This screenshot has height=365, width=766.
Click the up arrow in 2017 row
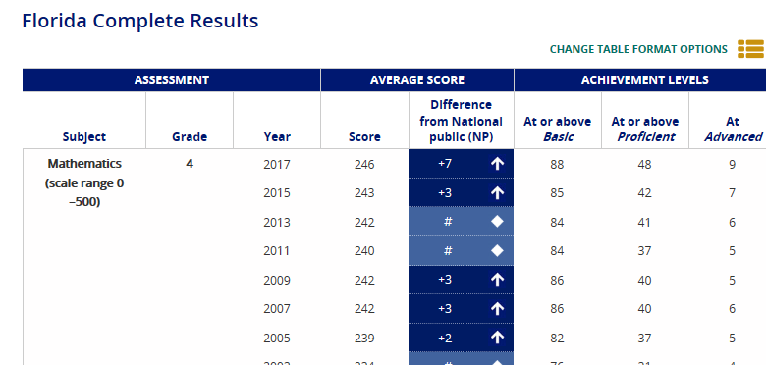(497, 164)
